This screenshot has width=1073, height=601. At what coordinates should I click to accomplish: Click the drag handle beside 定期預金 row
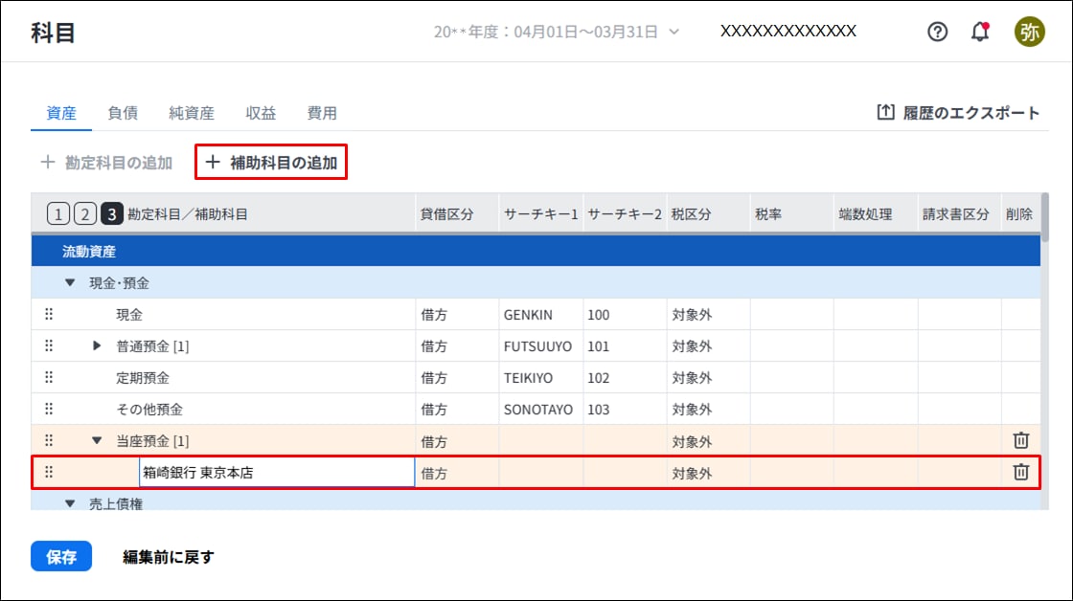coord(49,378)
